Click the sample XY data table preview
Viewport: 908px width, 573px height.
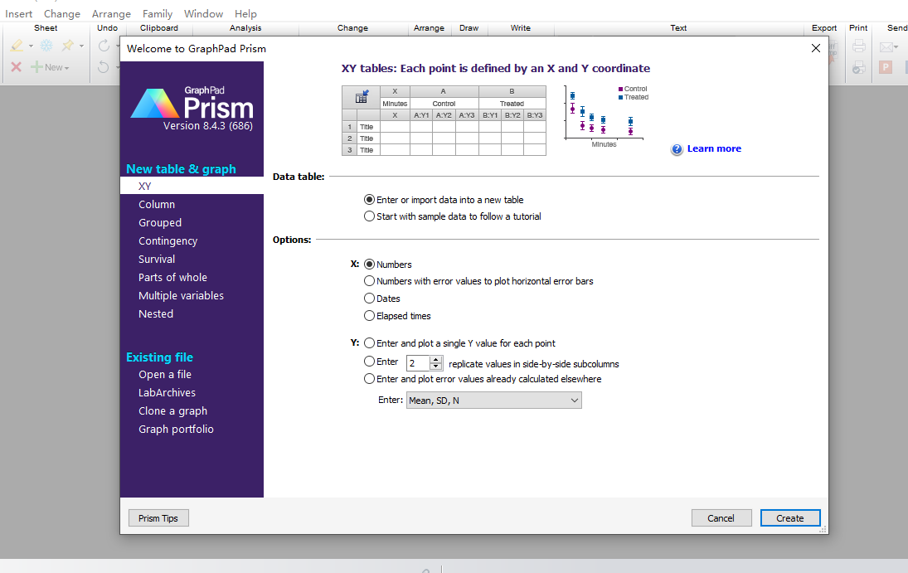(444, 120)
